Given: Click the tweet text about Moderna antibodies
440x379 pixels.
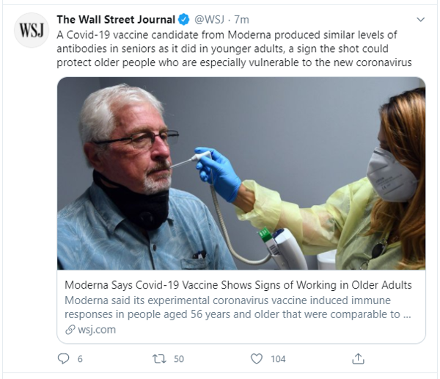Looking at the screenshot, I should tap(235, 48).
